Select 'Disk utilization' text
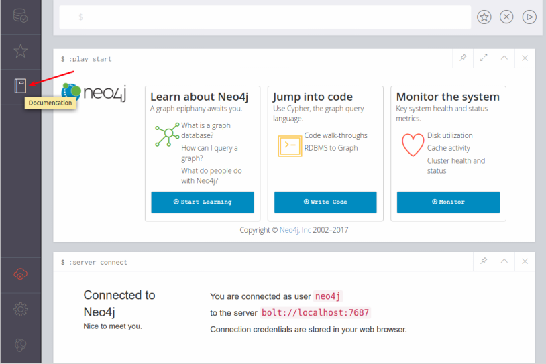This screenshot has width=546, height=364. pyautogui.click(x=450, y=135)
